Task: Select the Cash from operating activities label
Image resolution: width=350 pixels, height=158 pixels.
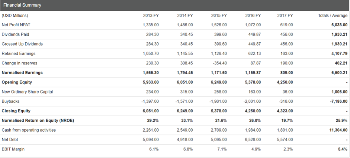Action: point(29,130)
